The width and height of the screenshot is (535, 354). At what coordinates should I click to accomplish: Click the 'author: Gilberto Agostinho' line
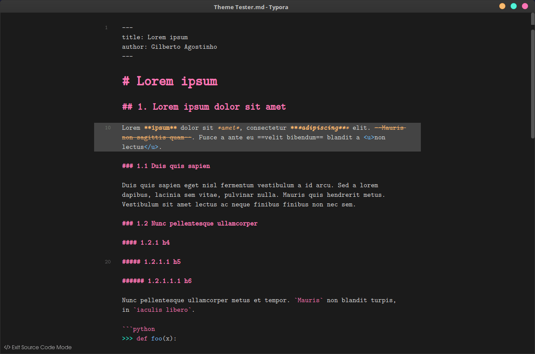pyautogui.click(x=169, y=47)
